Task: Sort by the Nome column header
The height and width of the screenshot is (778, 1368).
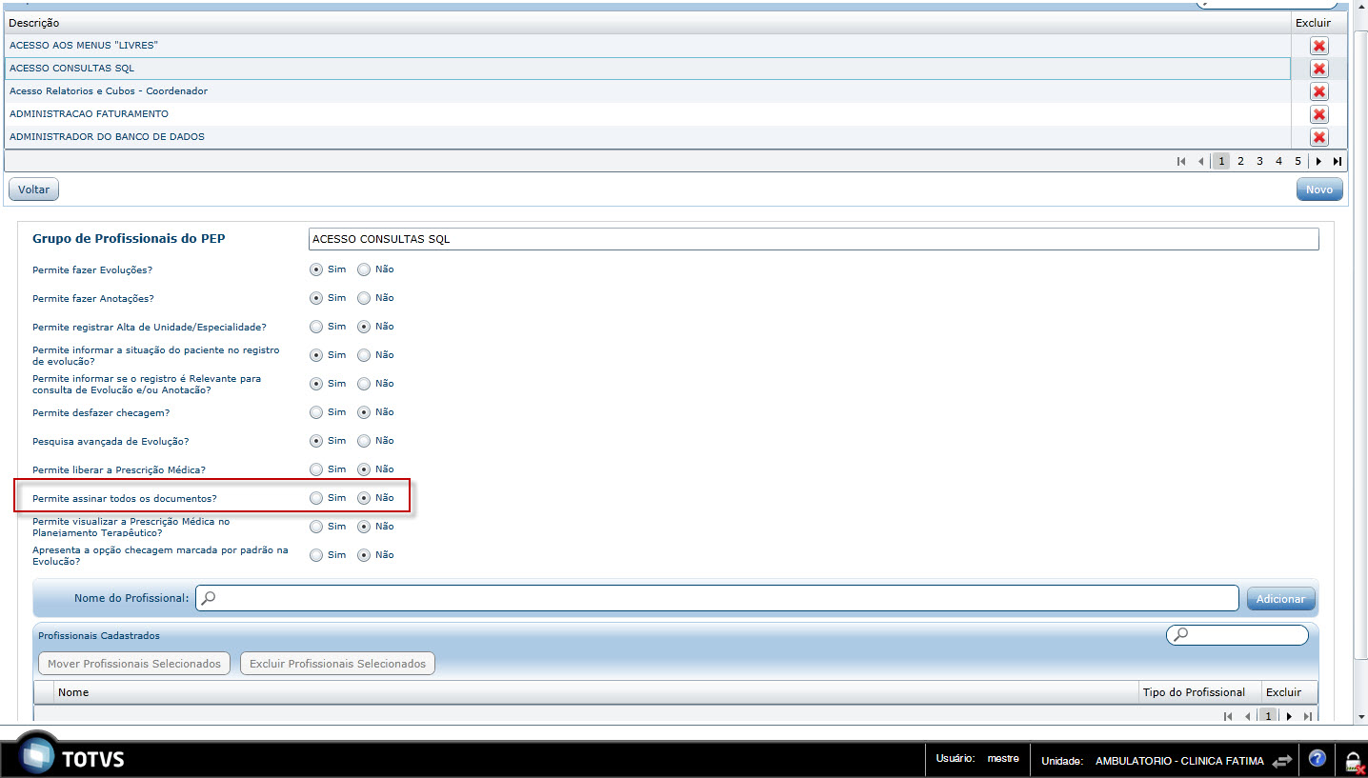Action: [x=596, y=692]
